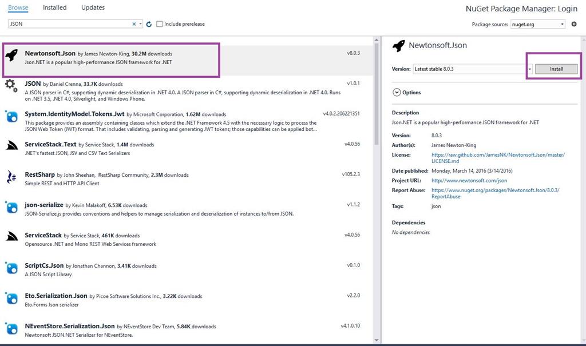Click the JSON package gears icon
Viewport: 586px width, 346px height.
click(11, 86)
